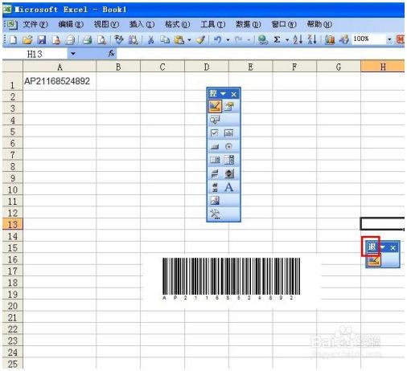Click the Save icon in the toolbar
Screen dimensions: 407x371
pos(42,39)
